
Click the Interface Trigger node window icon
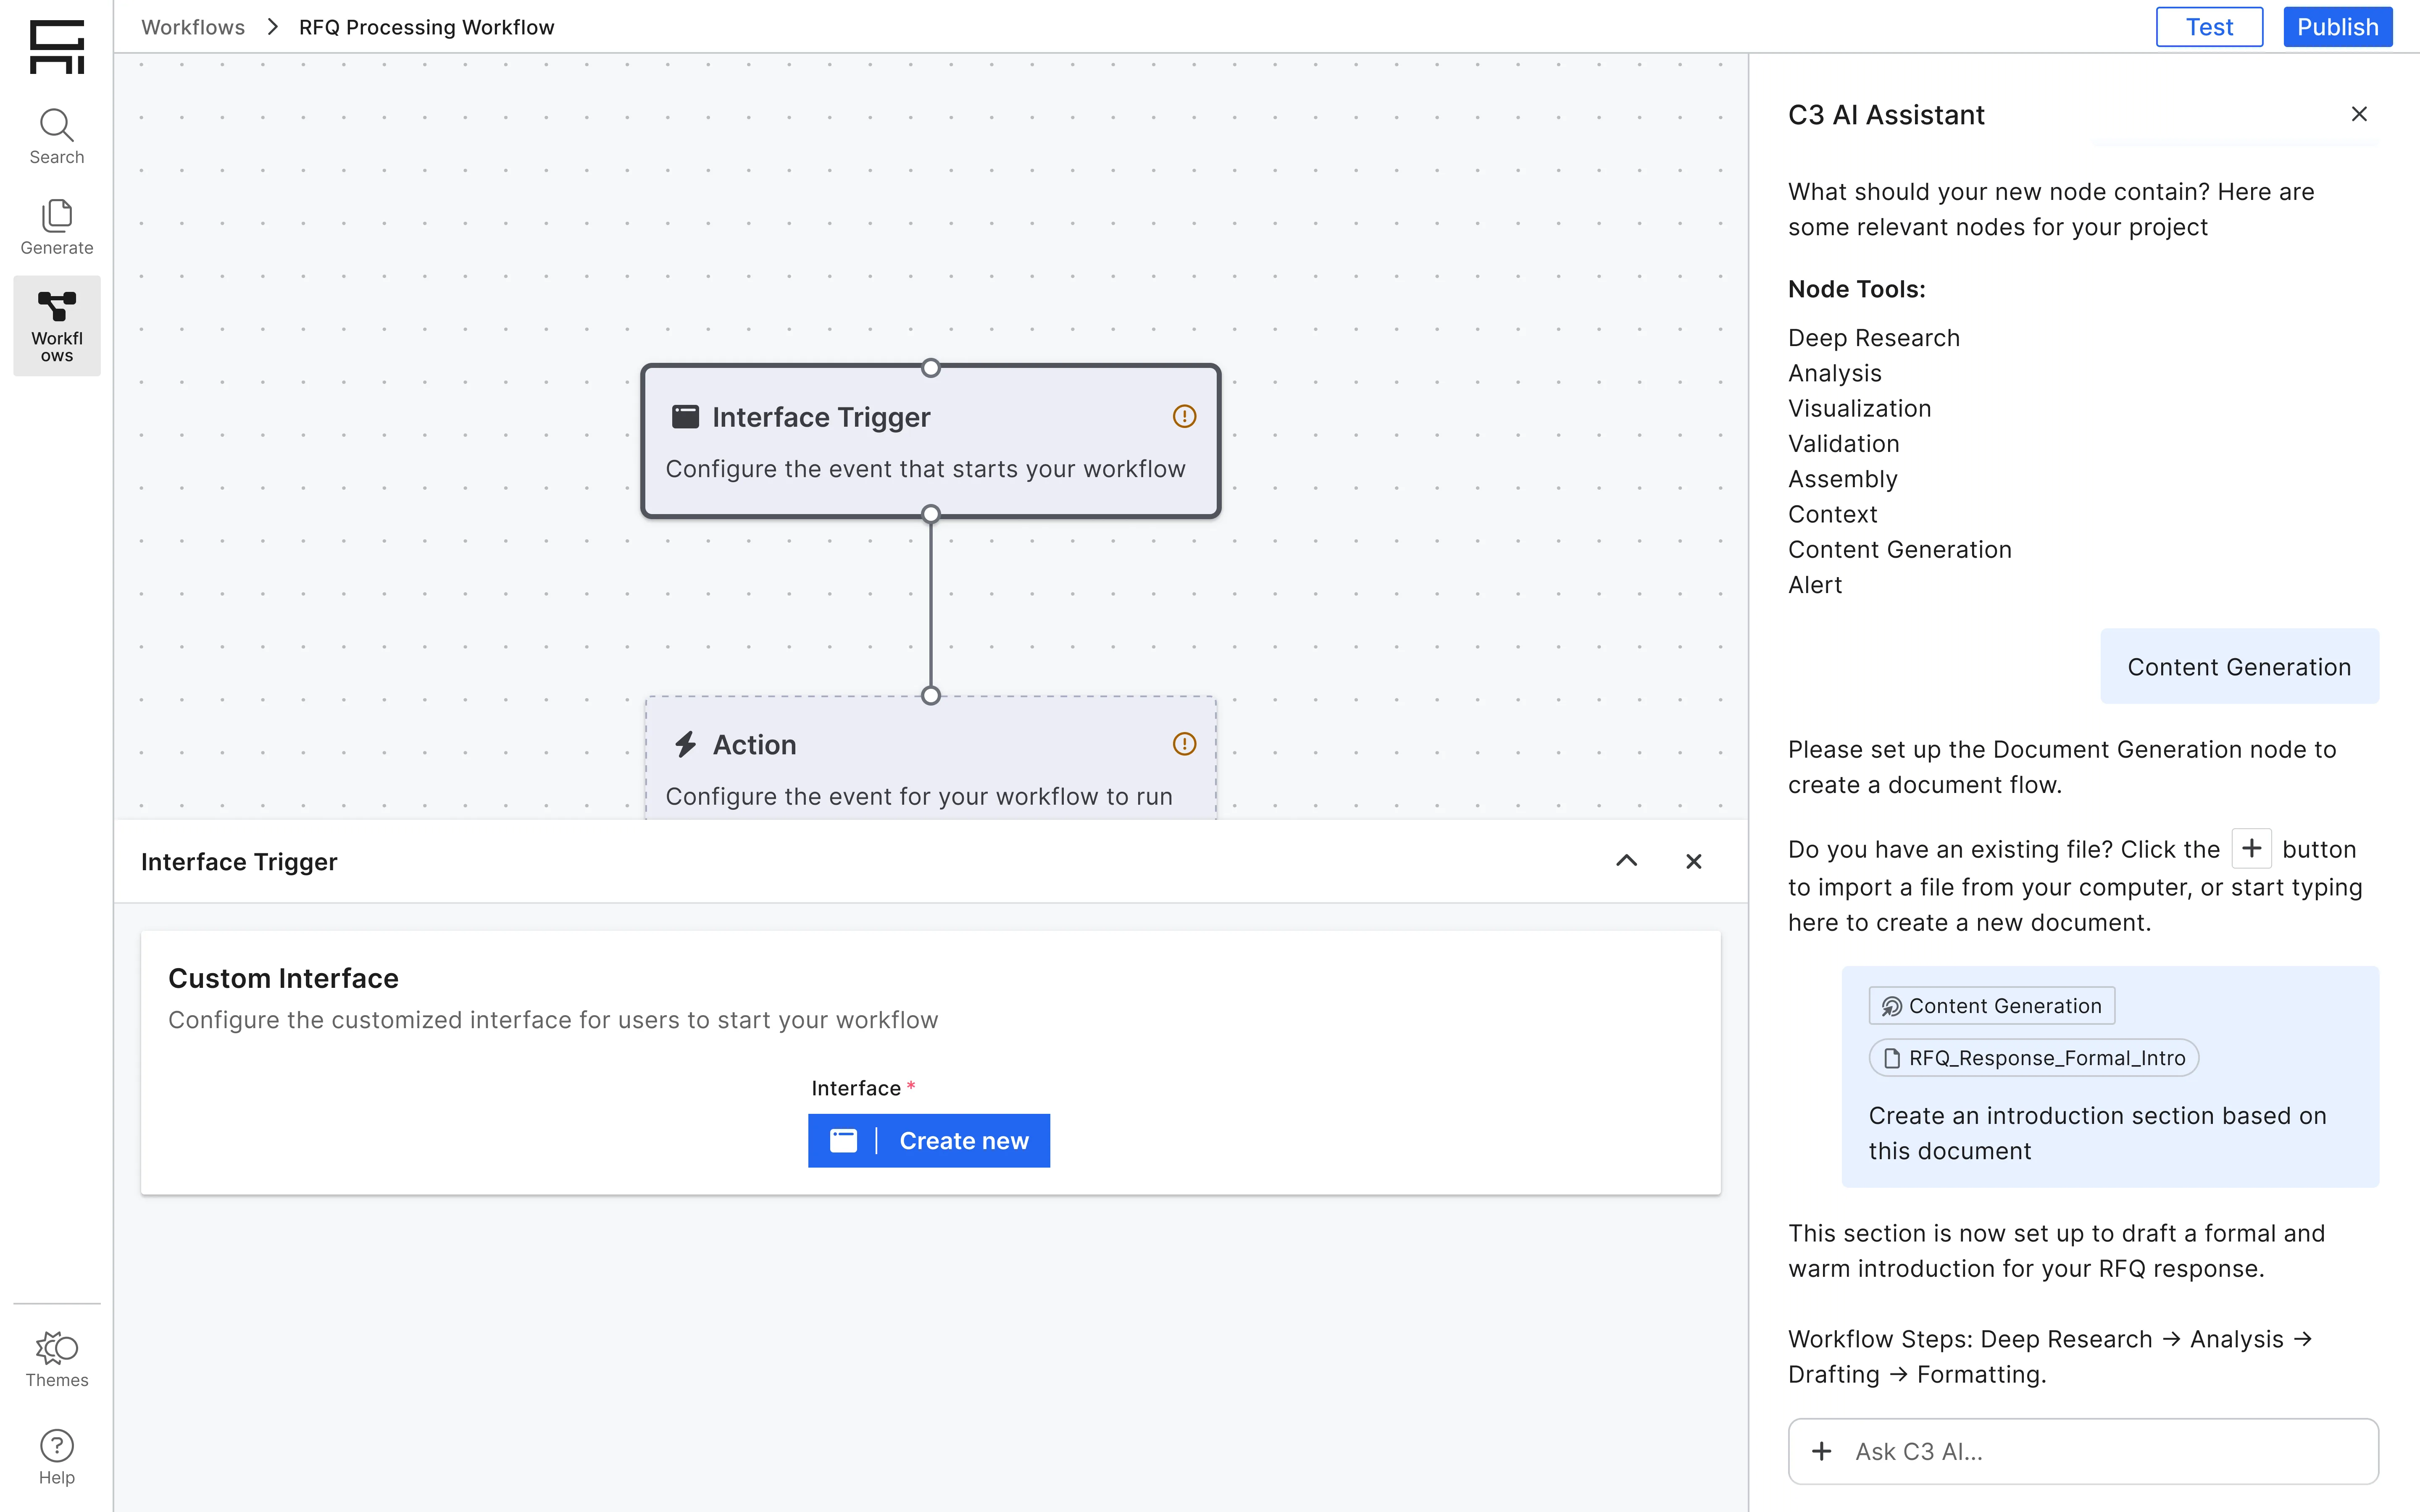click(x=685, y=417)
